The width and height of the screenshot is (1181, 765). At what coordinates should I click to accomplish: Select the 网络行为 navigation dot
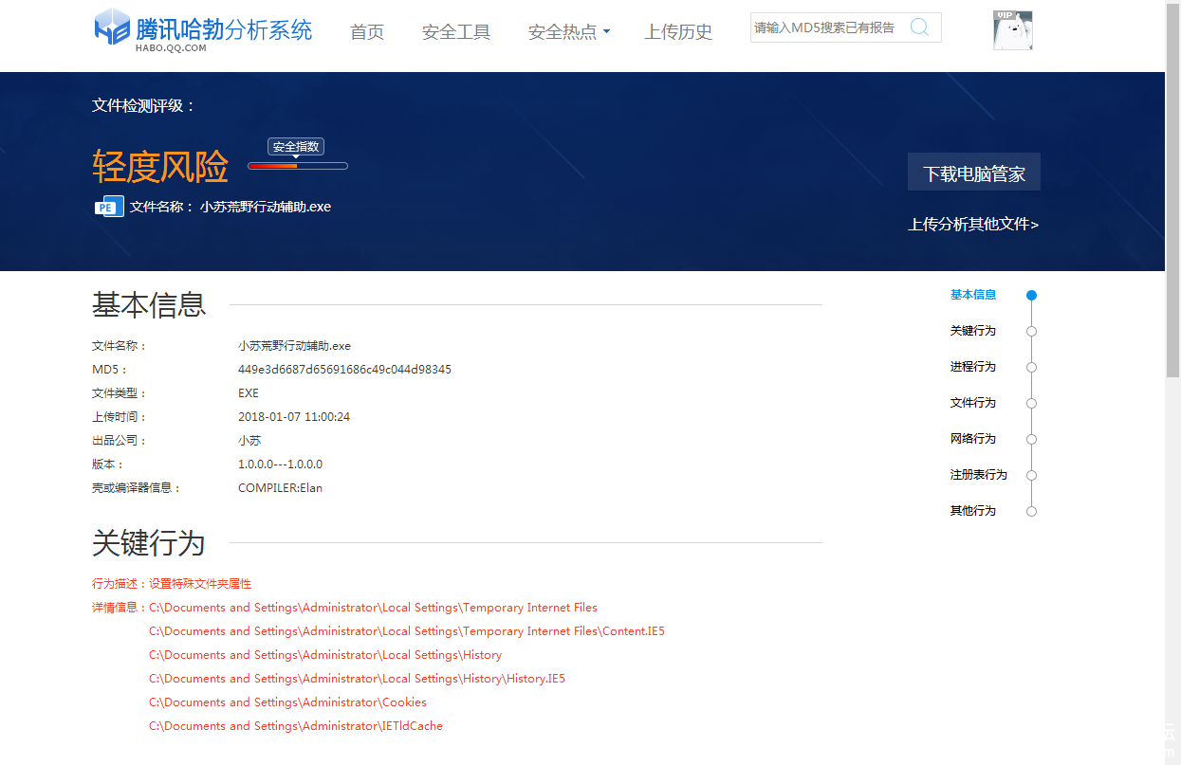coord(1032,440)
